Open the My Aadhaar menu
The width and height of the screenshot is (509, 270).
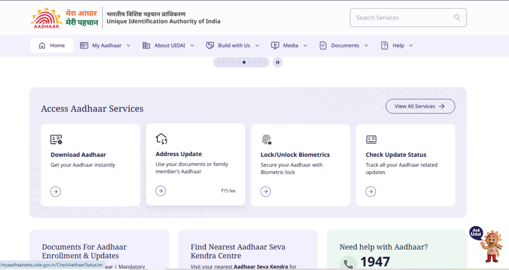(107, 45)
